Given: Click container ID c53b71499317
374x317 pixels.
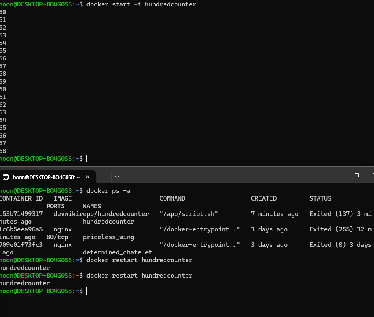Looking at the screenshot, I should pyautogui.click(x=21, y=214).
